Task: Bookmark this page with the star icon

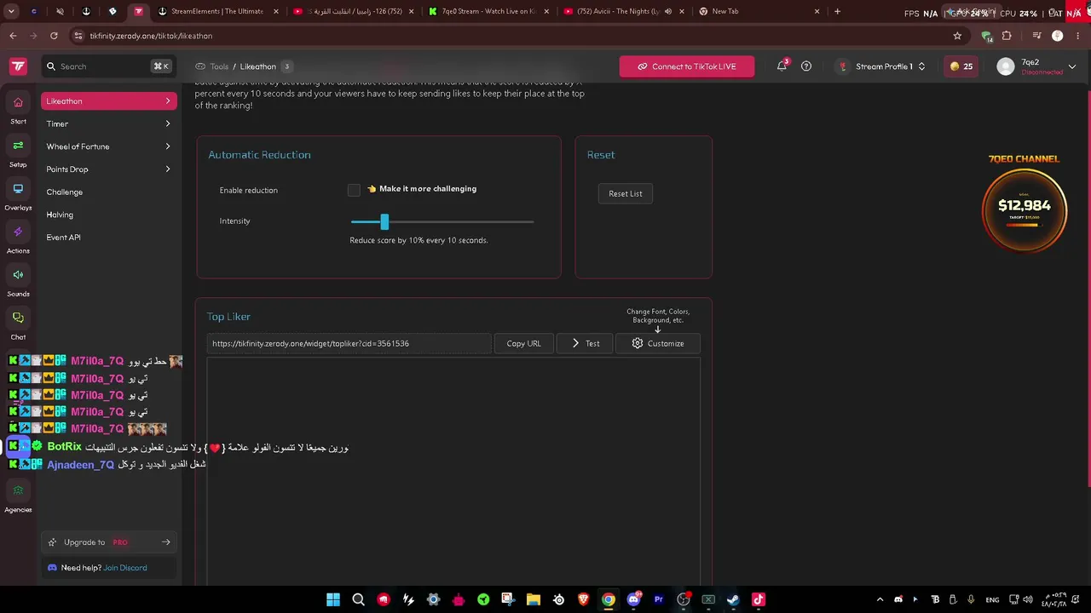Action: (x=957, y=36)
